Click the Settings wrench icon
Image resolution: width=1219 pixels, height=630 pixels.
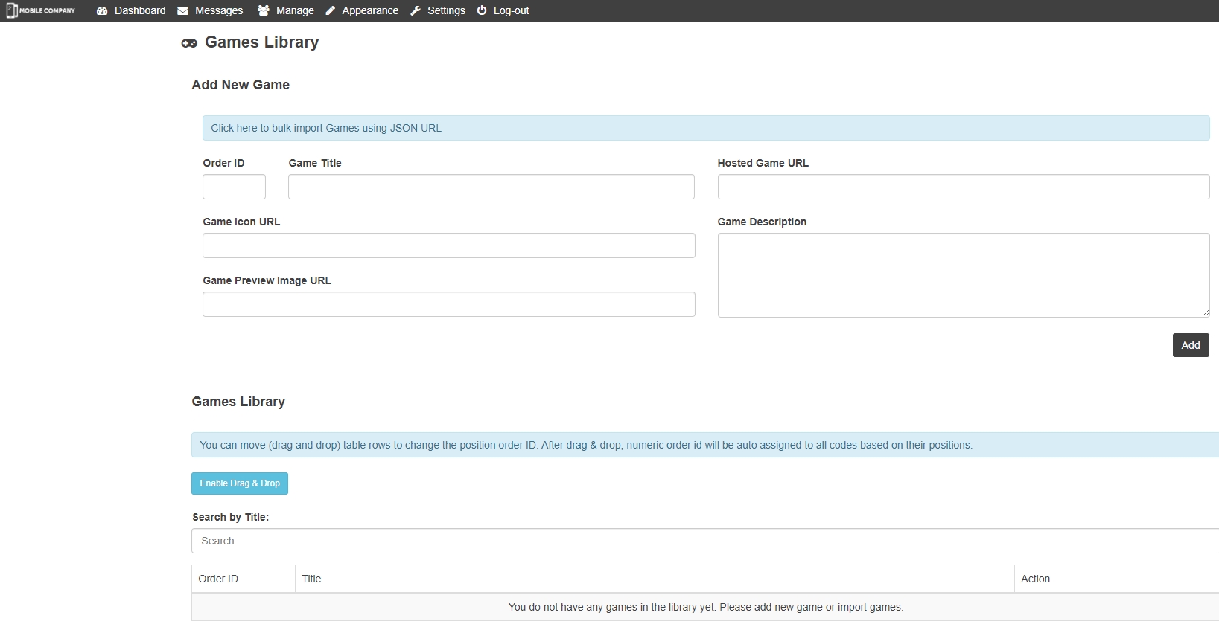(416, 10)
